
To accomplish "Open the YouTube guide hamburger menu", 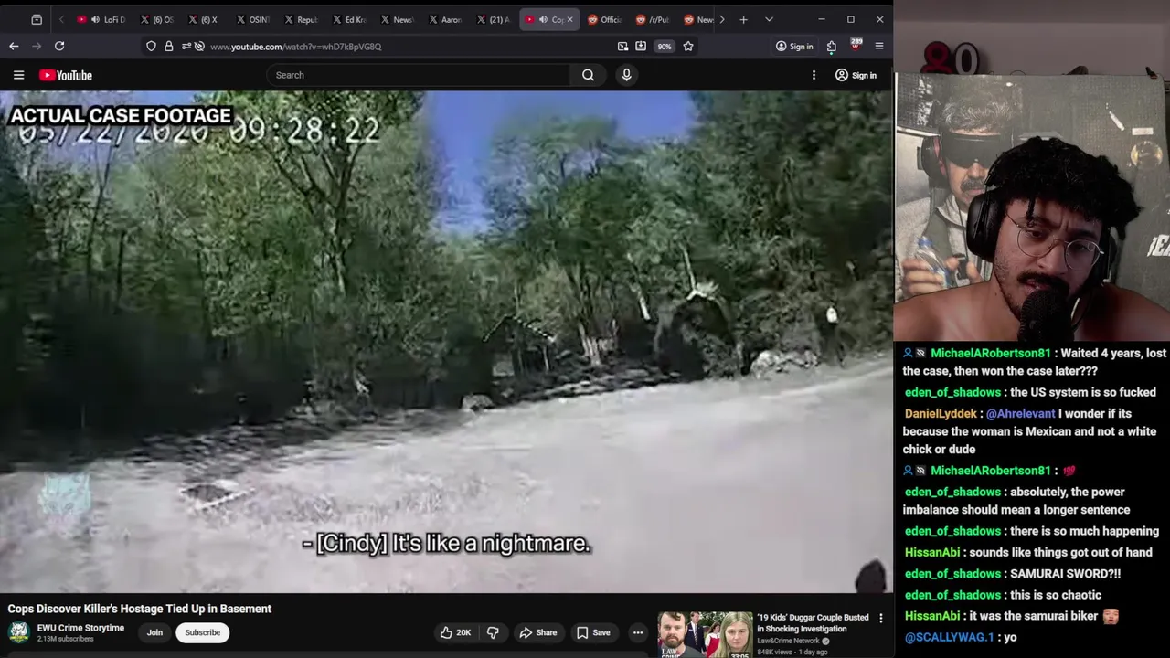I will coord(18,75).
